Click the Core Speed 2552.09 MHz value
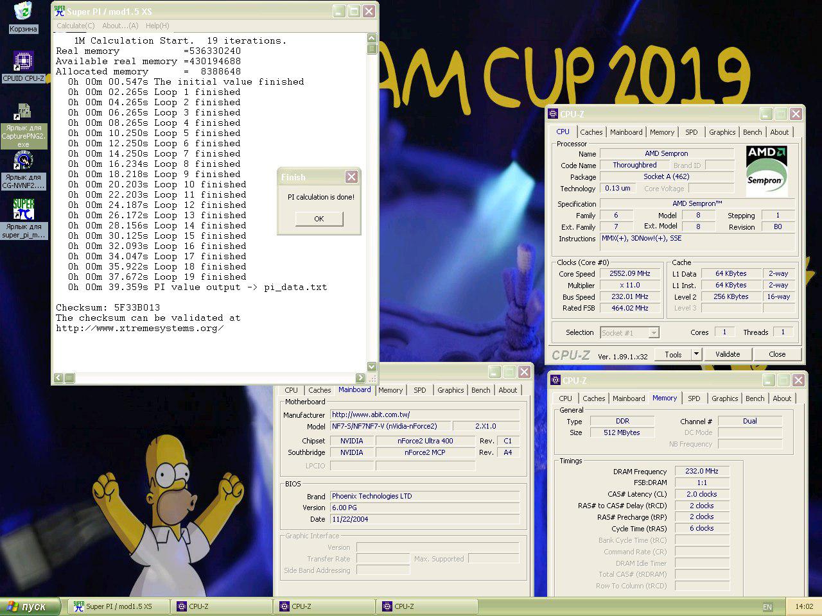The width and height of the screenshot is (822, 616). (630, 273)
